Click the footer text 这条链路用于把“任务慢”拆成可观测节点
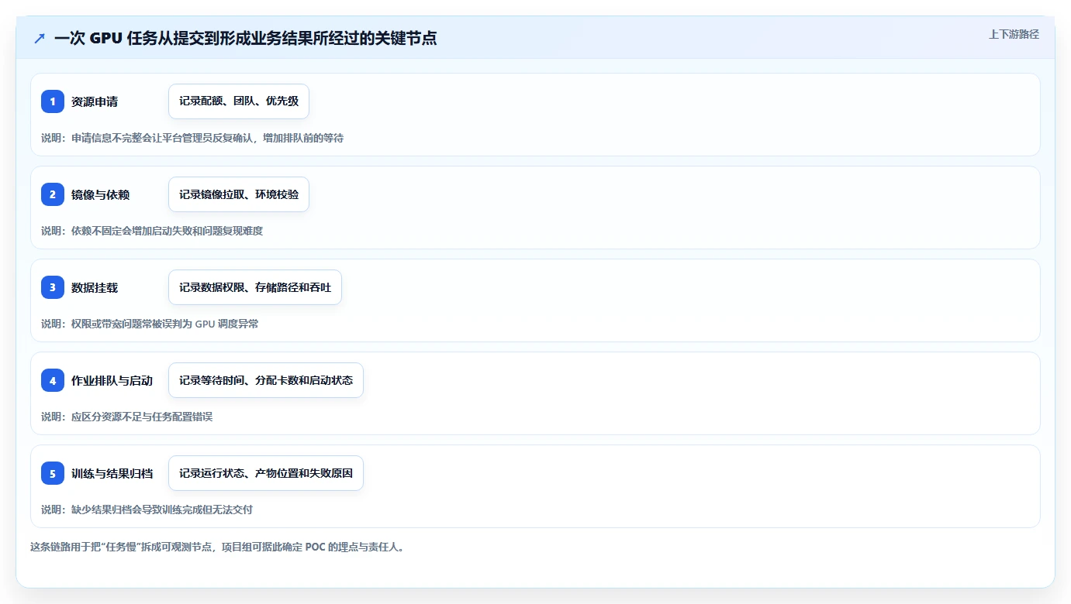The height and width of the screenshot is (604, 1071). (217, 547)
